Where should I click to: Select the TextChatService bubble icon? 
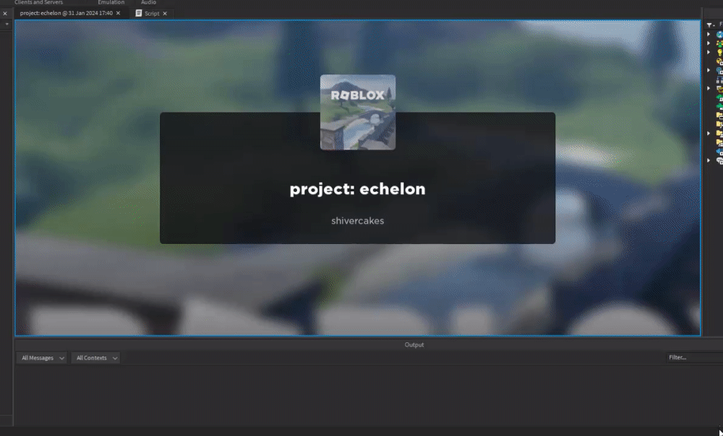click(719, 160)
